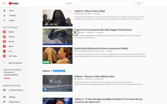Click the Settings gear icon

4,97
